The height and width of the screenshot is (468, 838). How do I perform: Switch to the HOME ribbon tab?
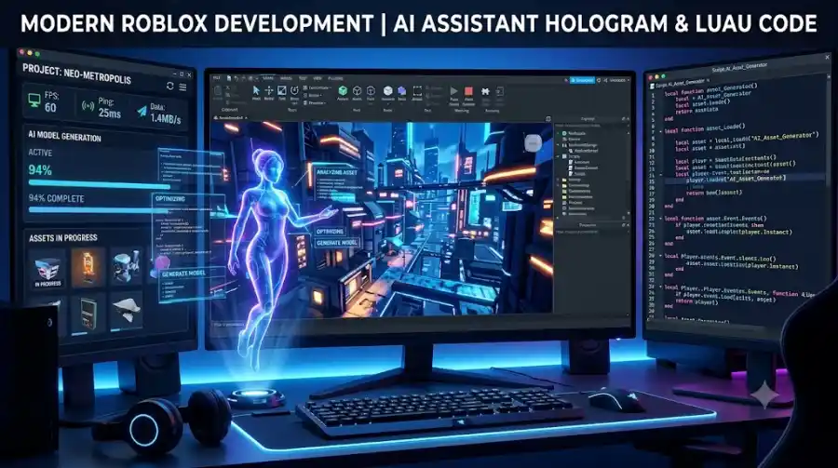[x=268, y=78]
